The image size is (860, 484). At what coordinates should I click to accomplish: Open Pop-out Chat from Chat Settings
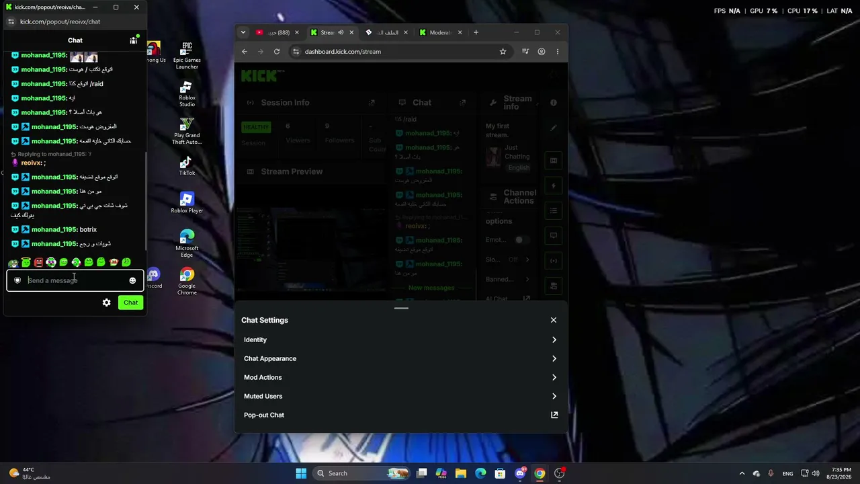pos(400,415)
